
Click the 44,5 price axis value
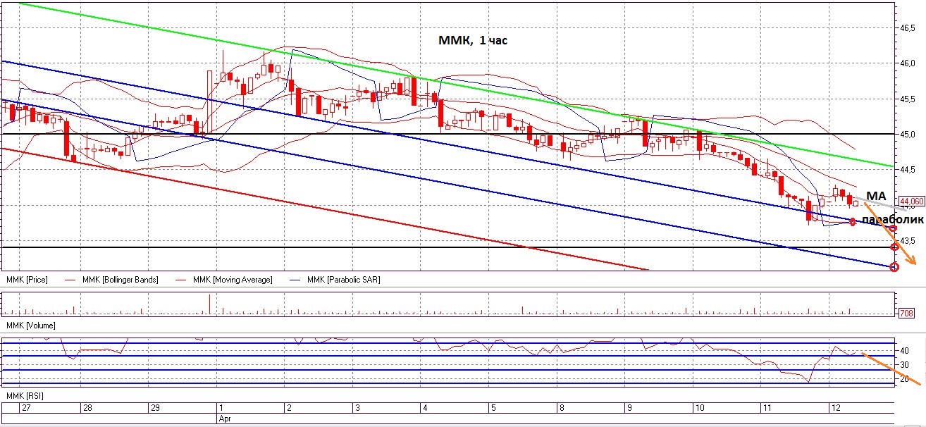click(x=908, y=169)
